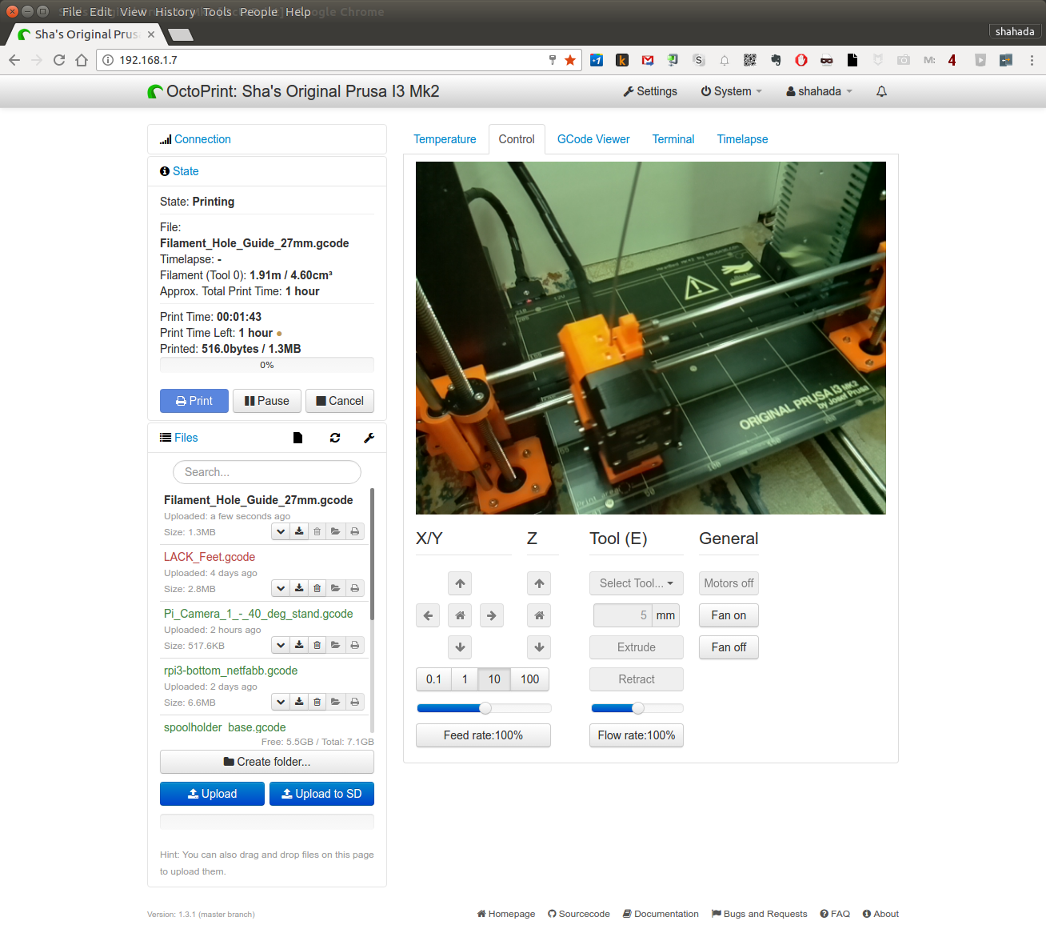Delete Pi_Camera stand gcode file
This screenshot has width=1046, height=925.
pyautogui.click(x=317, y=645)
